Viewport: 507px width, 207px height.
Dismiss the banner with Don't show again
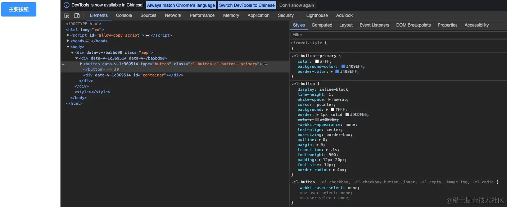tap(296, 5)
